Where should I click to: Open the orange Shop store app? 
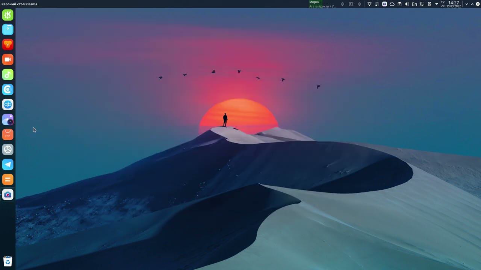click(x=8, y=135)
